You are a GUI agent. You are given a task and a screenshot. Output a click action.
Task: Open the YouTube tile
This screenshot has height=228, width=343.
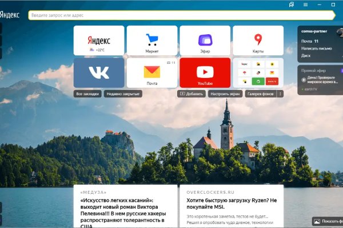pos(205,72)
